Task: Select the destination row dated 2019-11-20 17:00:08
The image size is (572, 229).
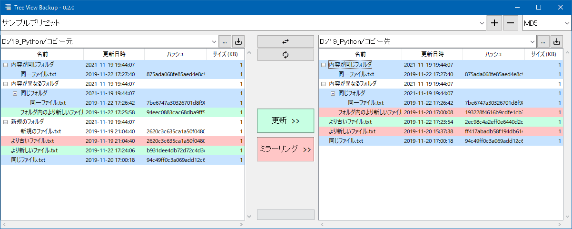Action: [441, 112]
